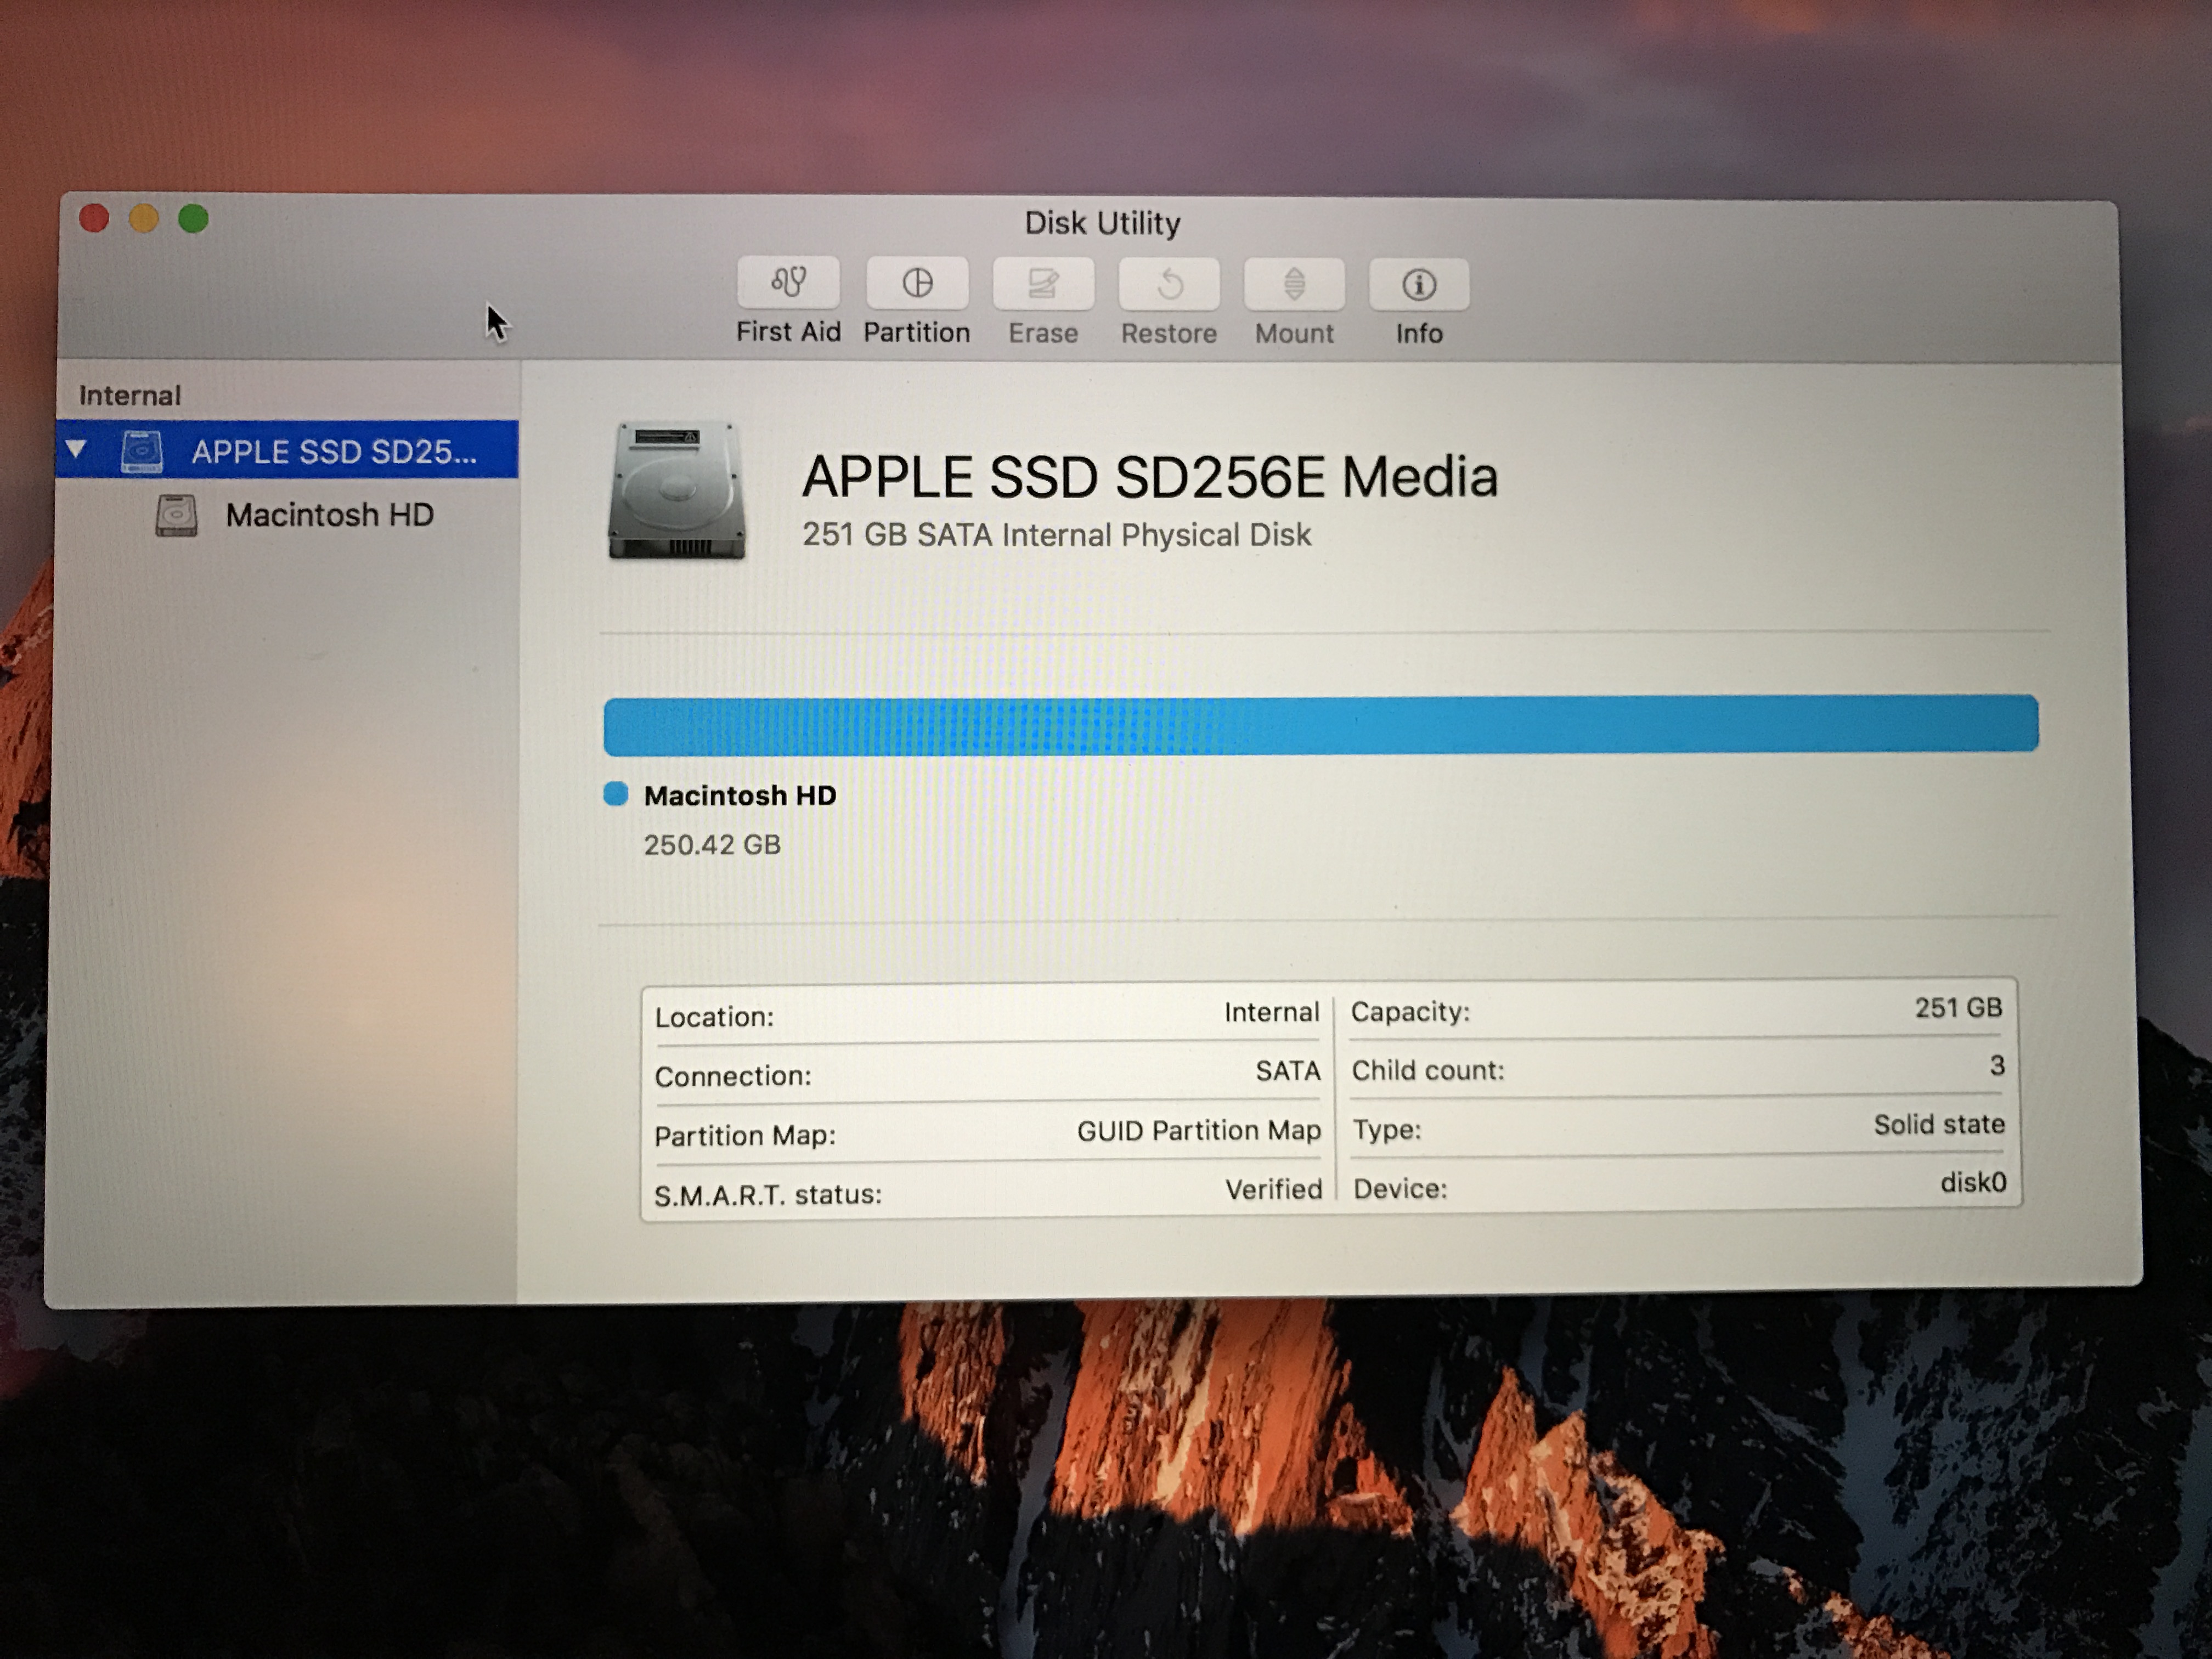Click the yellow minimize window button
This screenshot has height=1659, width=2212.
tap(144, 218)
